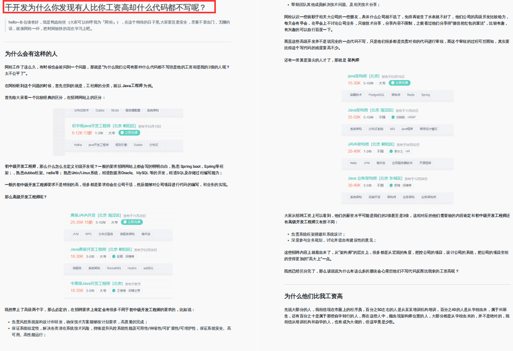
Task: Select the Spring skill tag
Action: click(x=426, y=95)
